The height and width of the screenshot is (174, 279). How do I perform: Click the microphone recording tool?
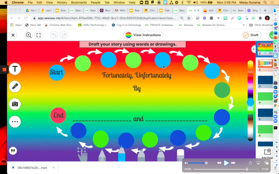coord(15,86)
